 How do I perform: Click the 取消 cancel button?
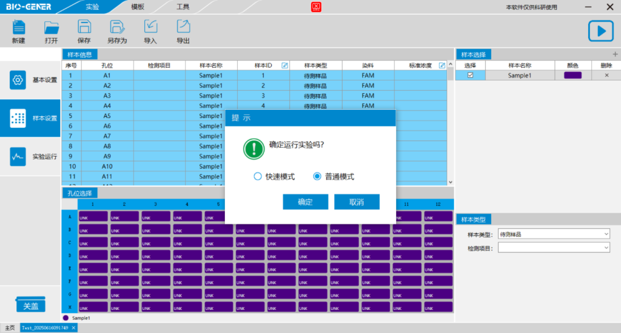coord(357,202)
